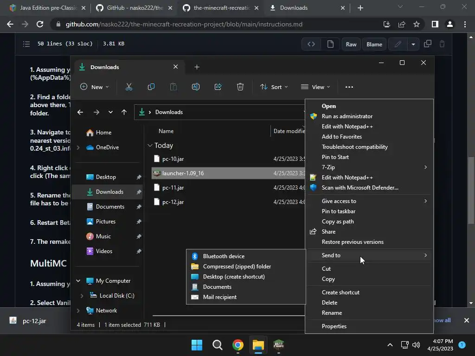Collapse the Today group
475x356 pixels.
coord(150,146)
